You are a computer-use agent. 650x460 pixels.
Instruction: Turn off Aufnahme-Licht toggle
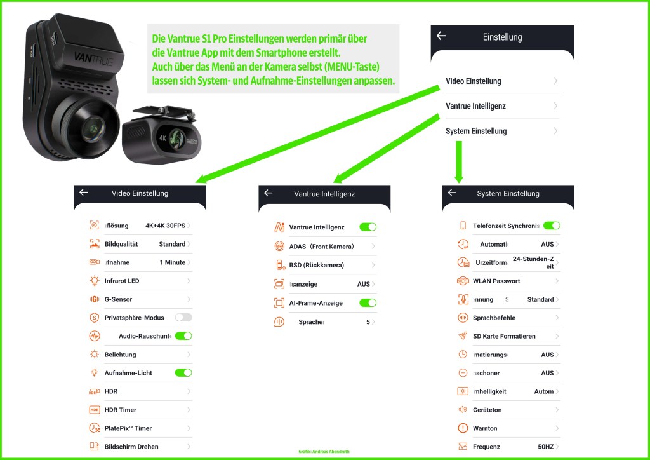pos(183,372)
